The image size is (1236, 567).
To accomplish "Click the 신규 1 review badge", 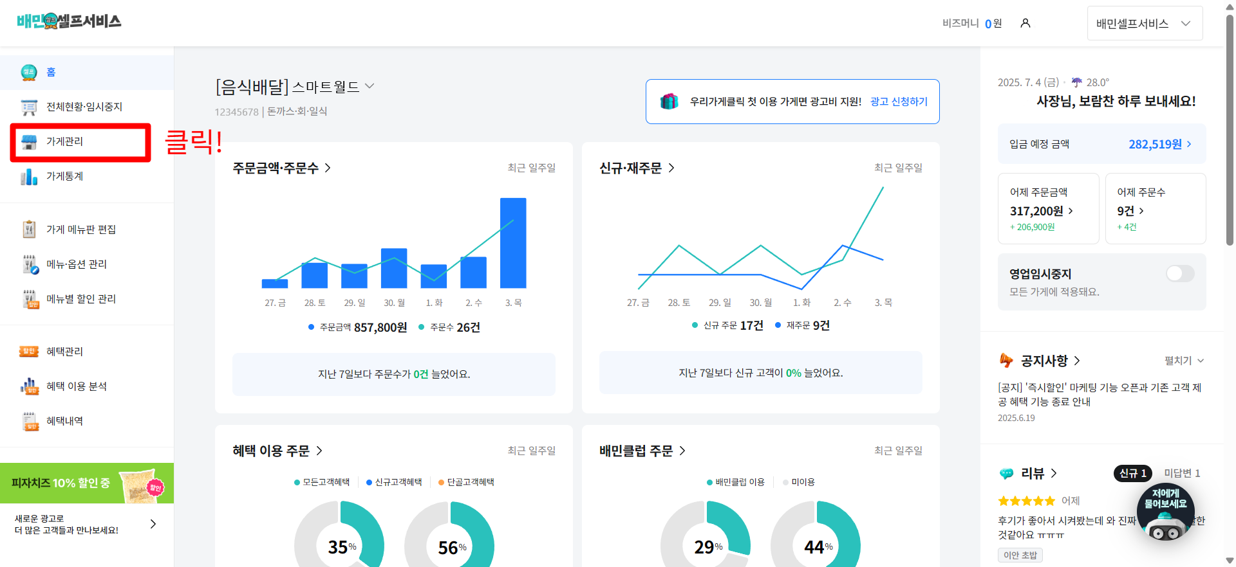I will [1132, 473].
